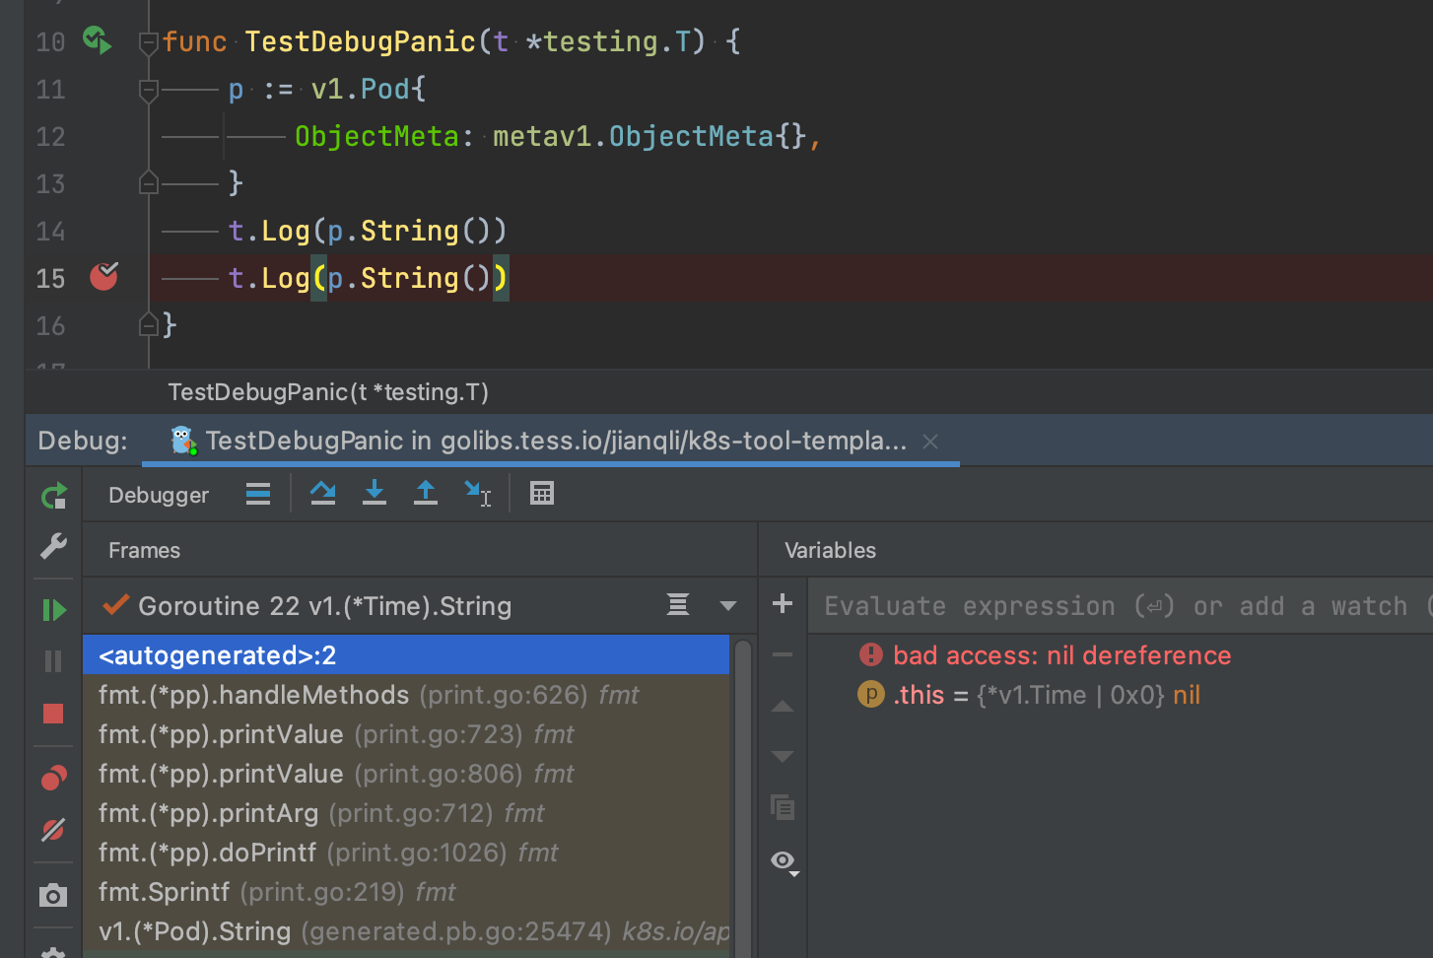Open the View Breakpoints icon
Image resolution: width=1433 pixels, height=958 pixels.
click(54, 779)
